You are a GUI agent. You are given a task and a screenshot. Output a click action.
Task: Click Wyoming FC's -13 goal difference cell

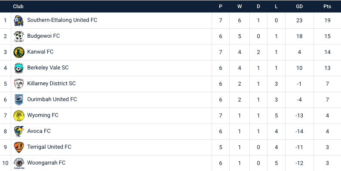point(299,116)
